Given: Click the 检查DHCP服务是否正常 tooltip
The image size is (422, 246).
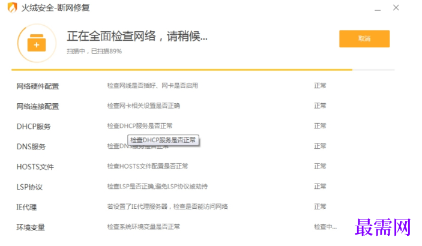Looking at the screenshot, I should point(163,140).
